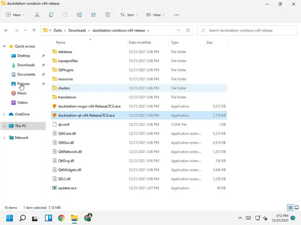This screenshot has height=225, width=301.
Task: Open the New item dropdown
Action: [x=15, y=15]
